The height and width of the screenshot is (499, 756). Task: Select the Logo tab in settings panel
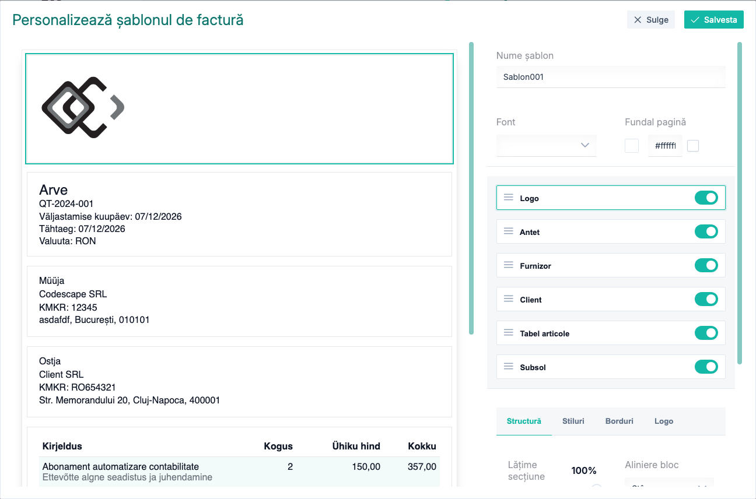tap(664, 421)
